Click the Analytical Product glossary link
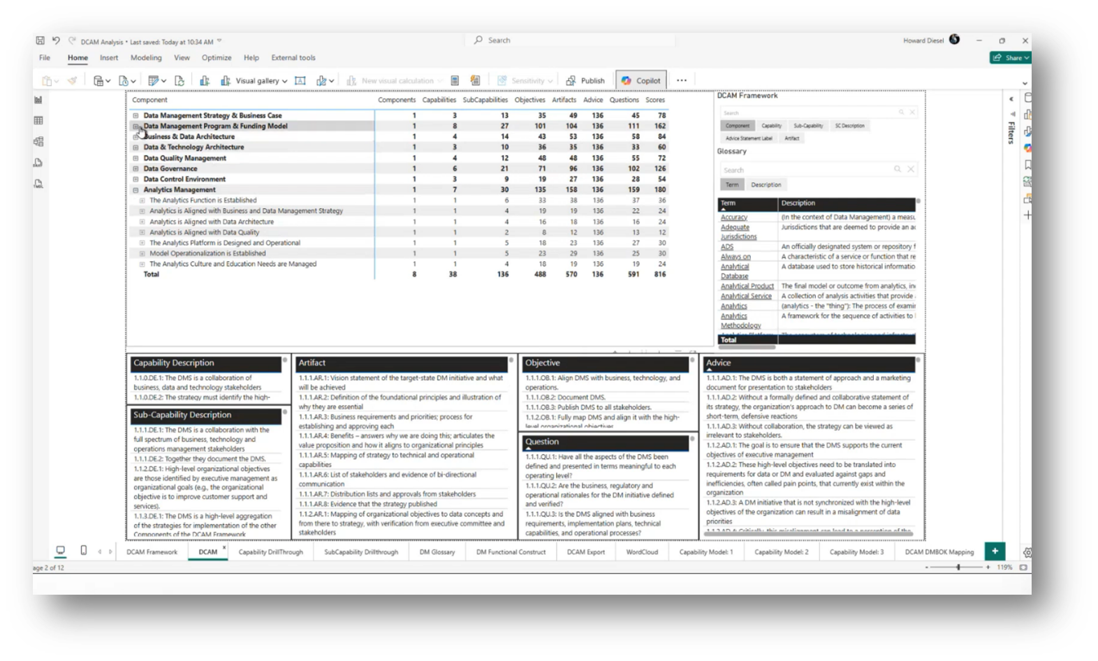This screenshot has height=661, width=1098. point(747,286)
